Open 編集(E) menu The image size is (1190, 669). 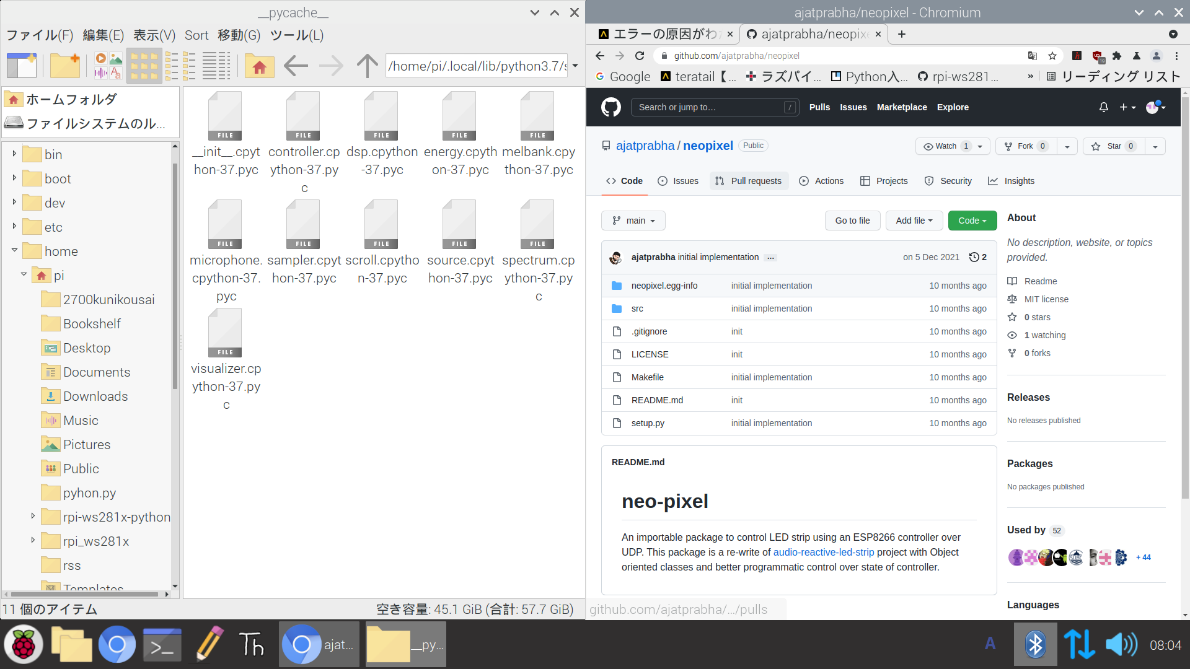coord(104,35)
